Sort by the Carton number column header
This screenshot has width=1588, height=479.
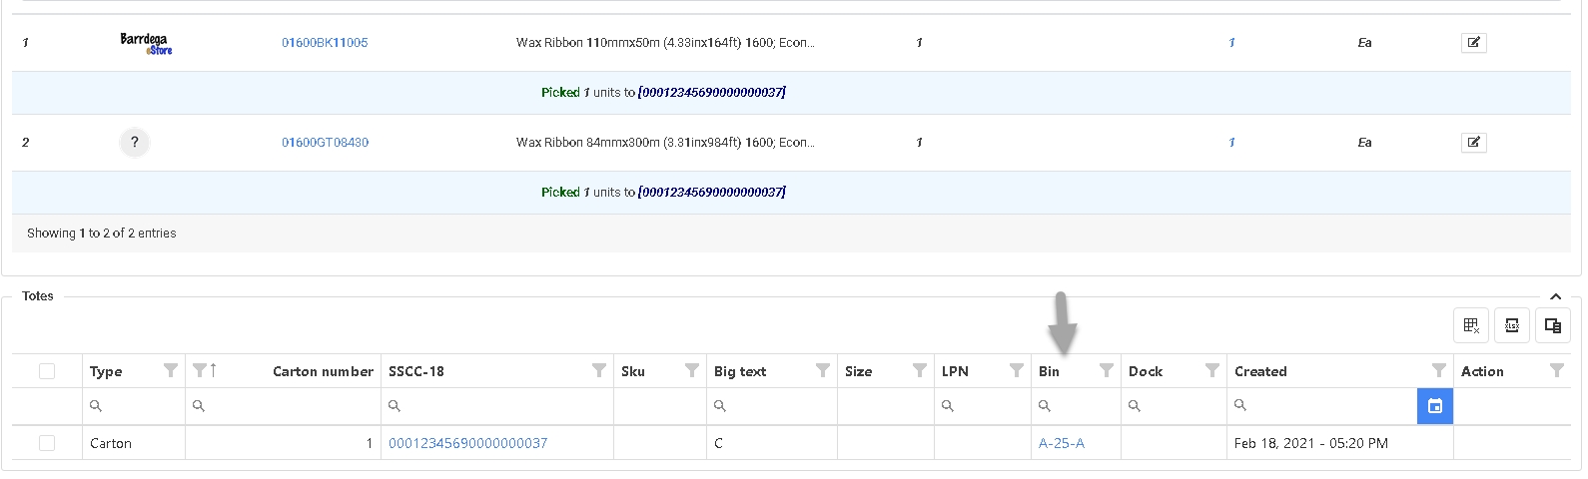(x=322, y=371)
